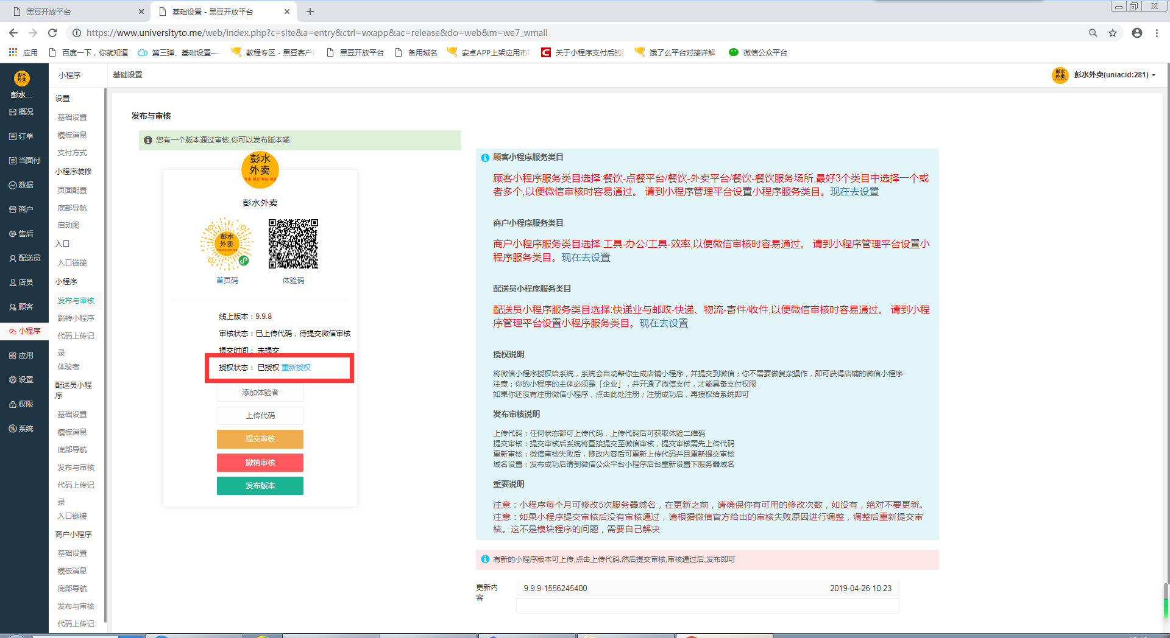Click the 首页码 link
The width and height of the screenshot is (1170, 638).
coord(227,281)
